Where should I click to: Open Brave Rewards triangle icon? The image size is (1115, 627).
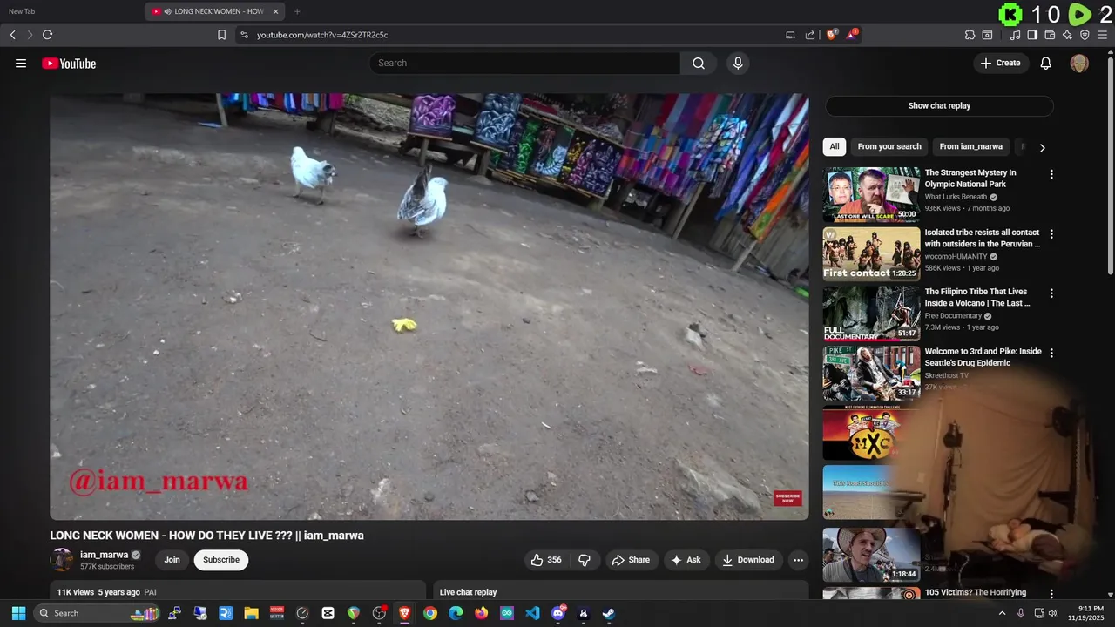coord(852,35)
